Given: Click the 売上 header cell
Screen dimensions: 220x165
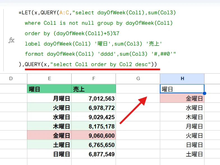Looking at the screenshot, I should tap(94, 89).
